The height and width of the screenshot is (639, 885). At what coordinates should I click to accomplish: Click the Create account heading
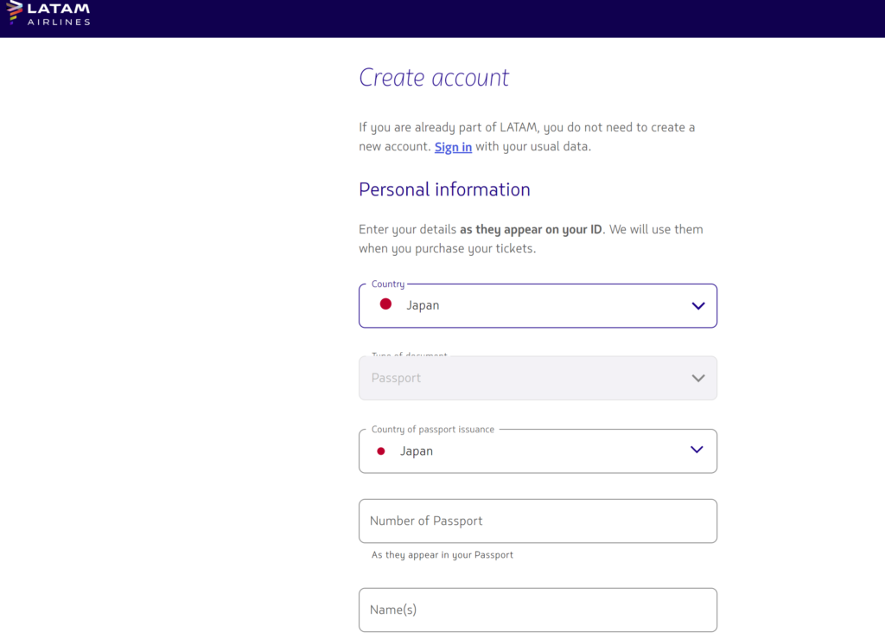tap(434, 77)
